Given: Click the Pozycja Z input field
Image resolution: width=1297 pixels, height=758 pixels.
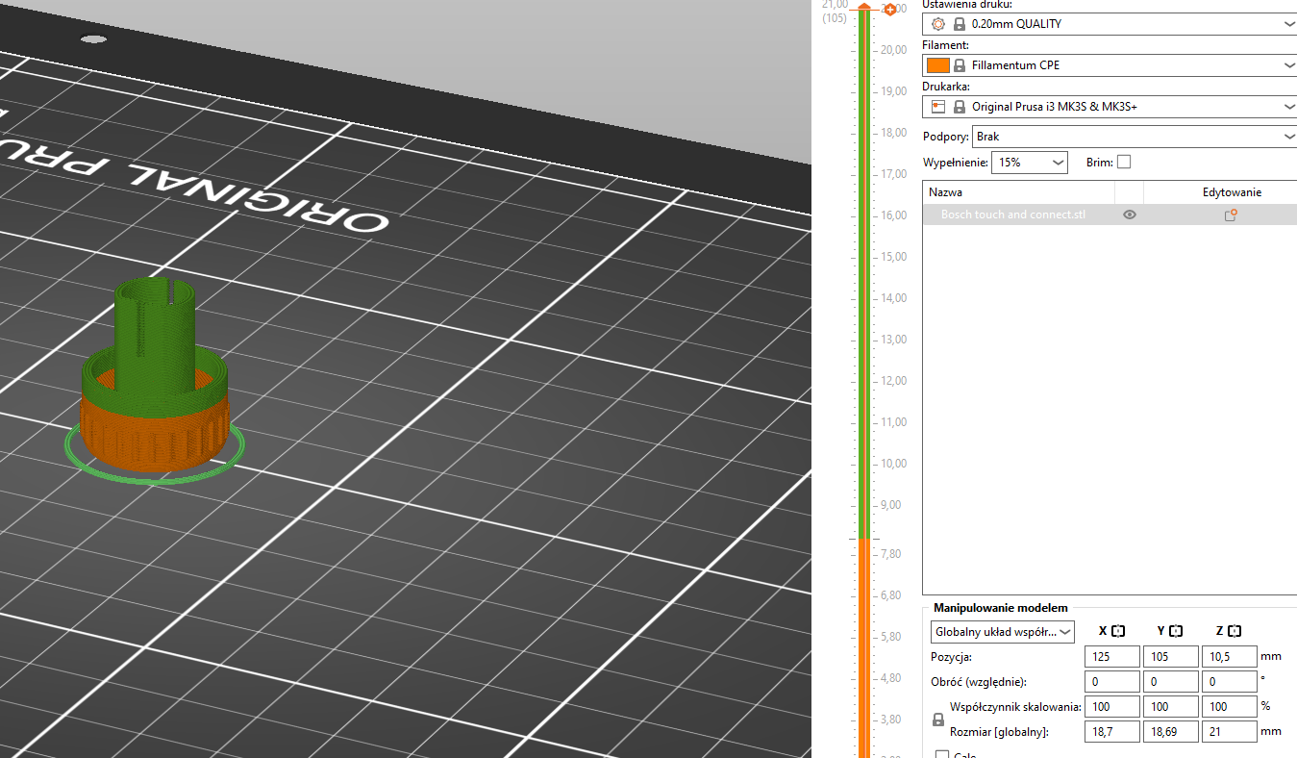Looking at the screenshot, I should pos(1229,657).
